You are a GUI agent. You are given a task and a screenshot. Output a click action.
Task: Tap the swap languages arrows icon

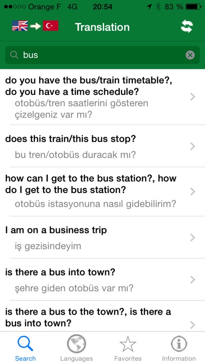coord(187,27)
